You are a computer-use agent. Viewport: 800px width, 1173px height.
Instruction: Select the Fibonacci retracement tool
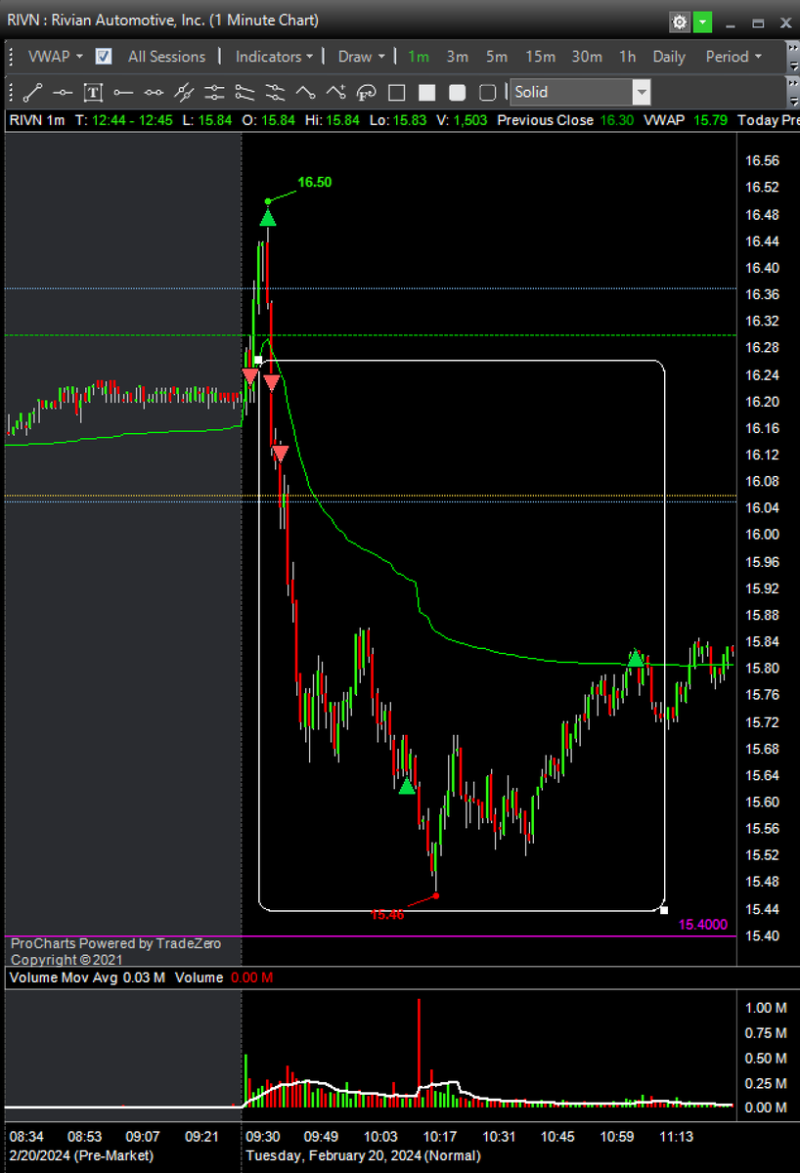tap(366, 93)
